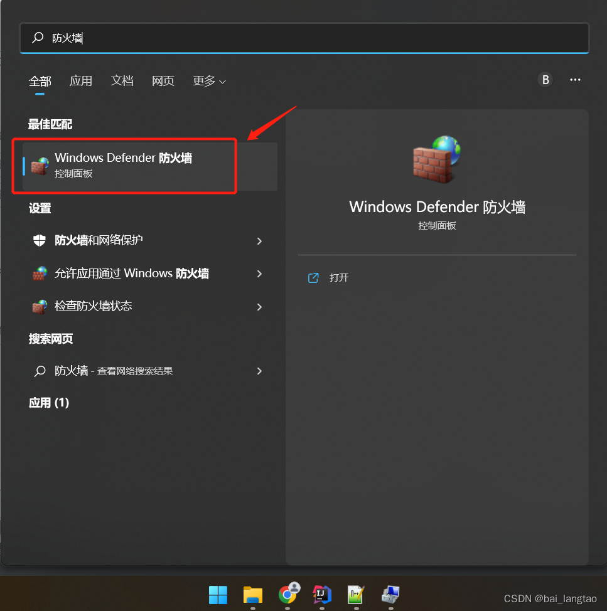Expand the 允许应用通过 Windows 防火墙 chevron
This screenshot has height=611, width=607.
tap(259, 274)
